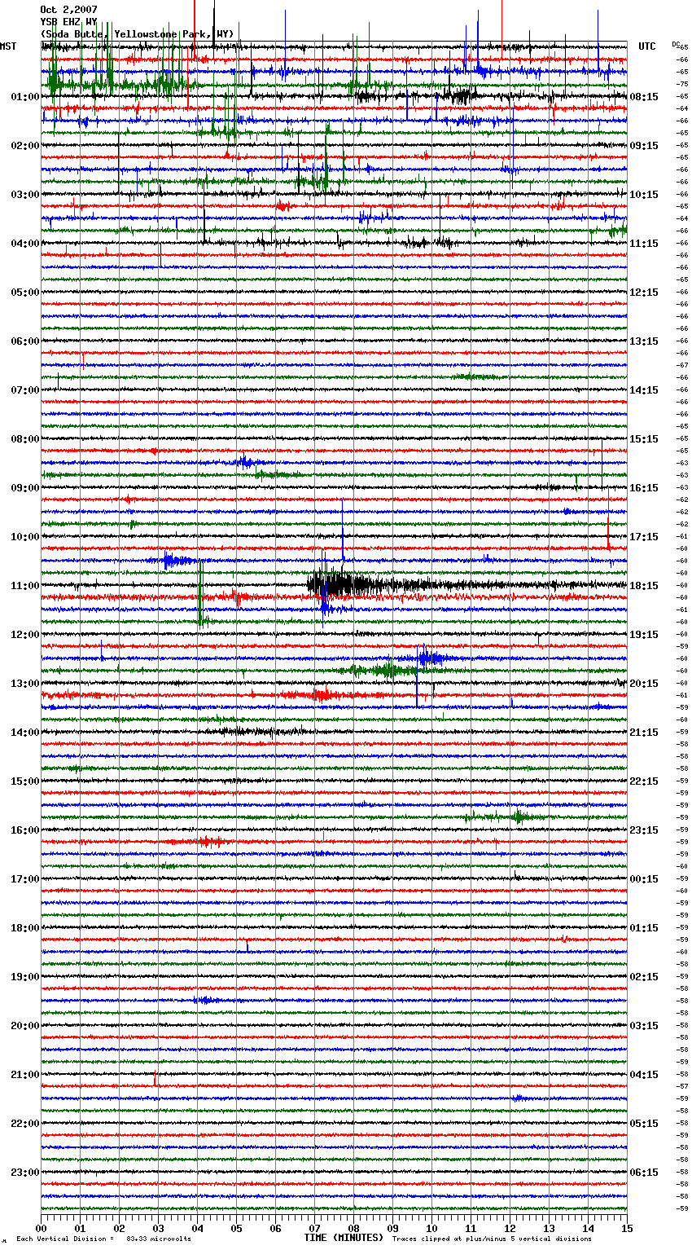
Task: Select the station code "YSB EHZ WY"
Action: [x=68, y=22]
